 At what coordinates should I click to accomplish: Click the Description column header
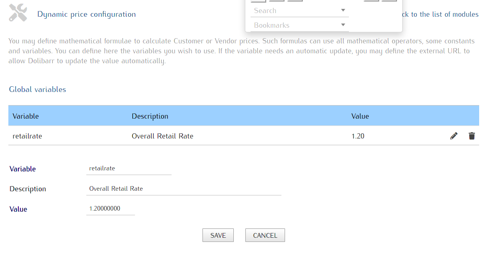click(x=150, y=116)
